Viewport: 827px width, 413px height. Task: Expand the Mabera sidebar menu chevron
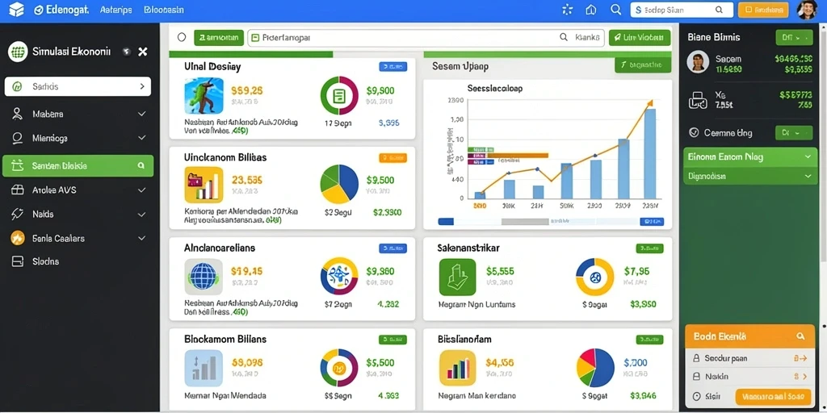tap(141, 114)
